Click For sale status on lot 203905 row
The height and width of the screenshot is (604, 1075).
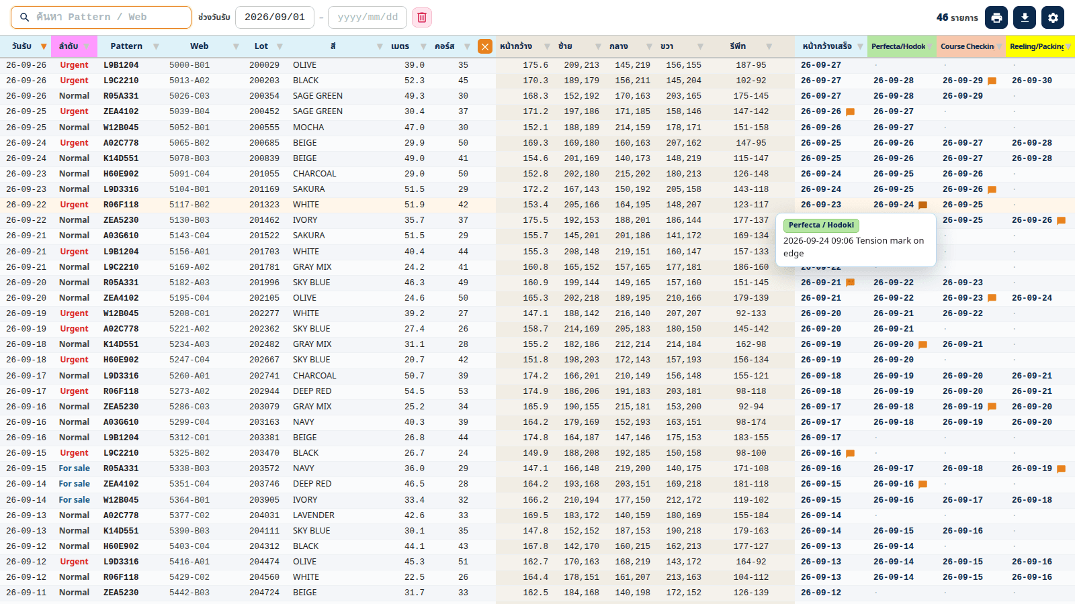coord(74,500)
